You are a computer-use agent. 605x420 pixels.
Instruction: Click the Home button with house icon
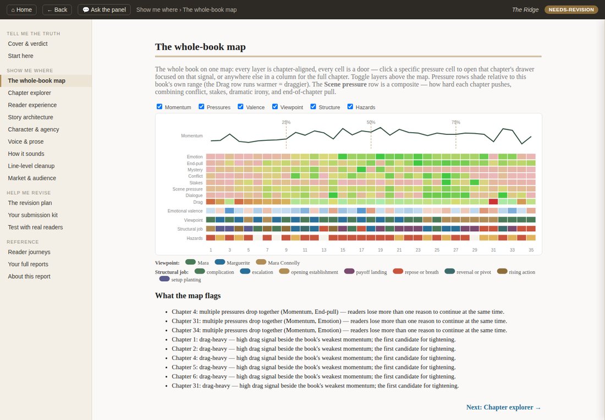pos(21,10)
